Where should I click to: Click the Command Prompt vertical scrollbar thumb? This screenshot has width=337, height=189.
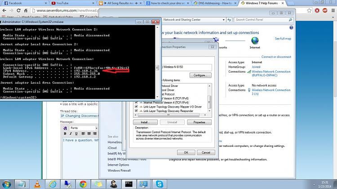coord(157,67)
